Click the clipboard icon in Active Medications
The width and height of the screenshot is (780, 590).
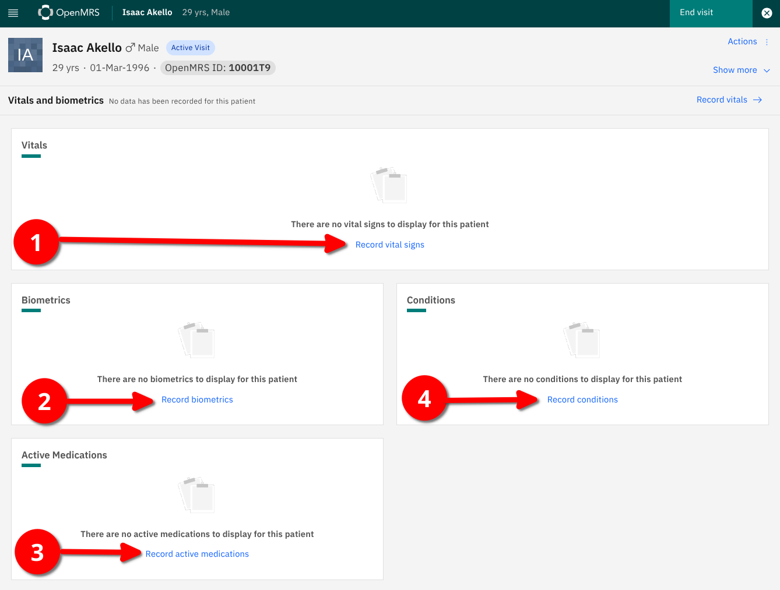[x=197, y=494]
